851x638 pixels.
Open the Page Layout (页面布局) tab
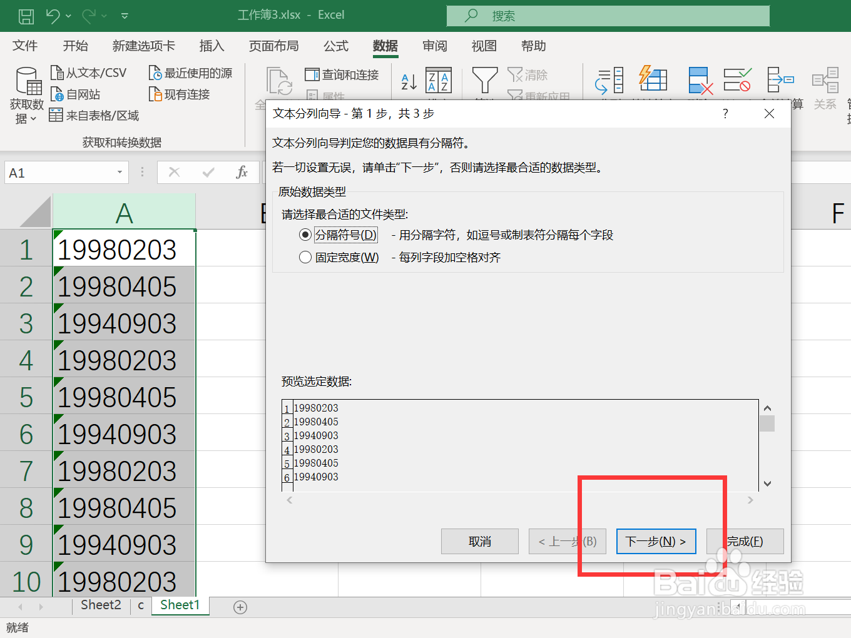(x=274, y=46)
